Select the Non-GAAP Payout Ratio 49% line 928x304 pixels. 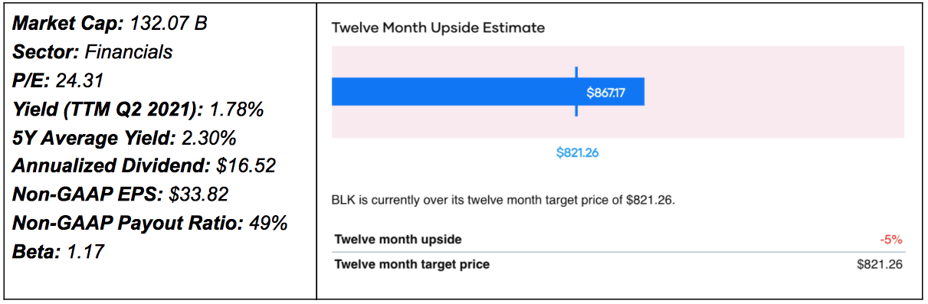(x=150, y=223)
